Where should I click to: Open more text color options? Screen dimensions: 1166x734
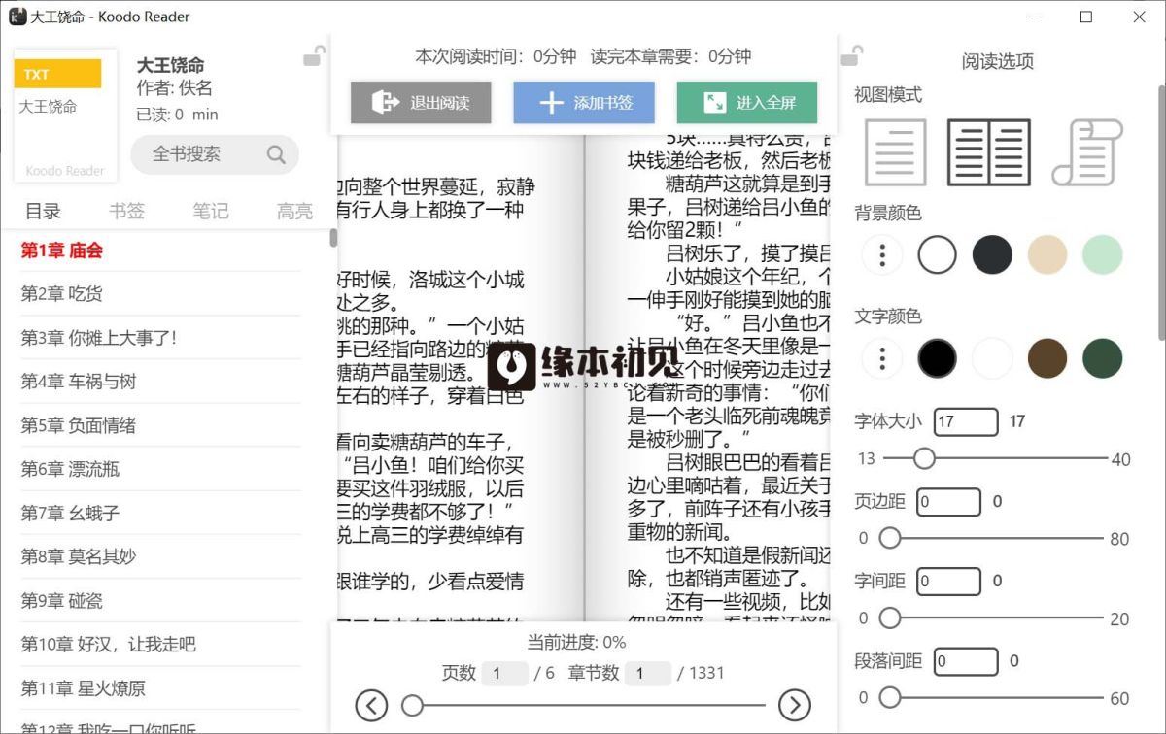click(x=882, y=358)
